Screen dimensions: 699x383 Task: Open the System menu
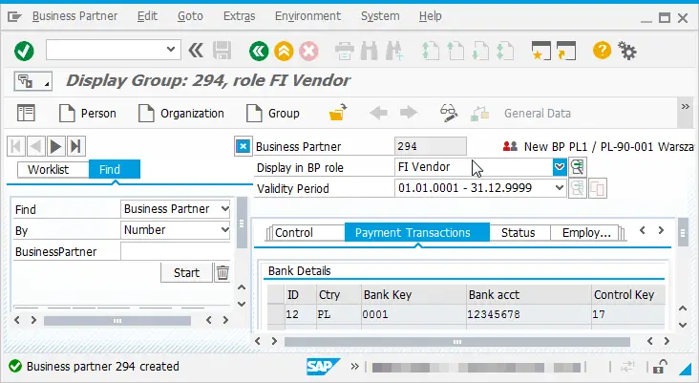pyautogui.click(x=380, y=16)
